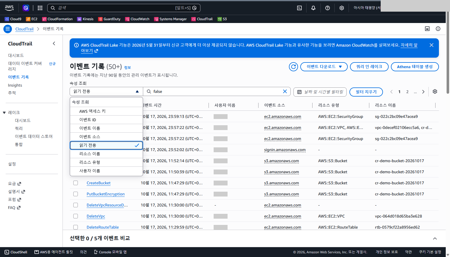Tick the DeleteRouteTable event checkbox

tap(76, 227)
